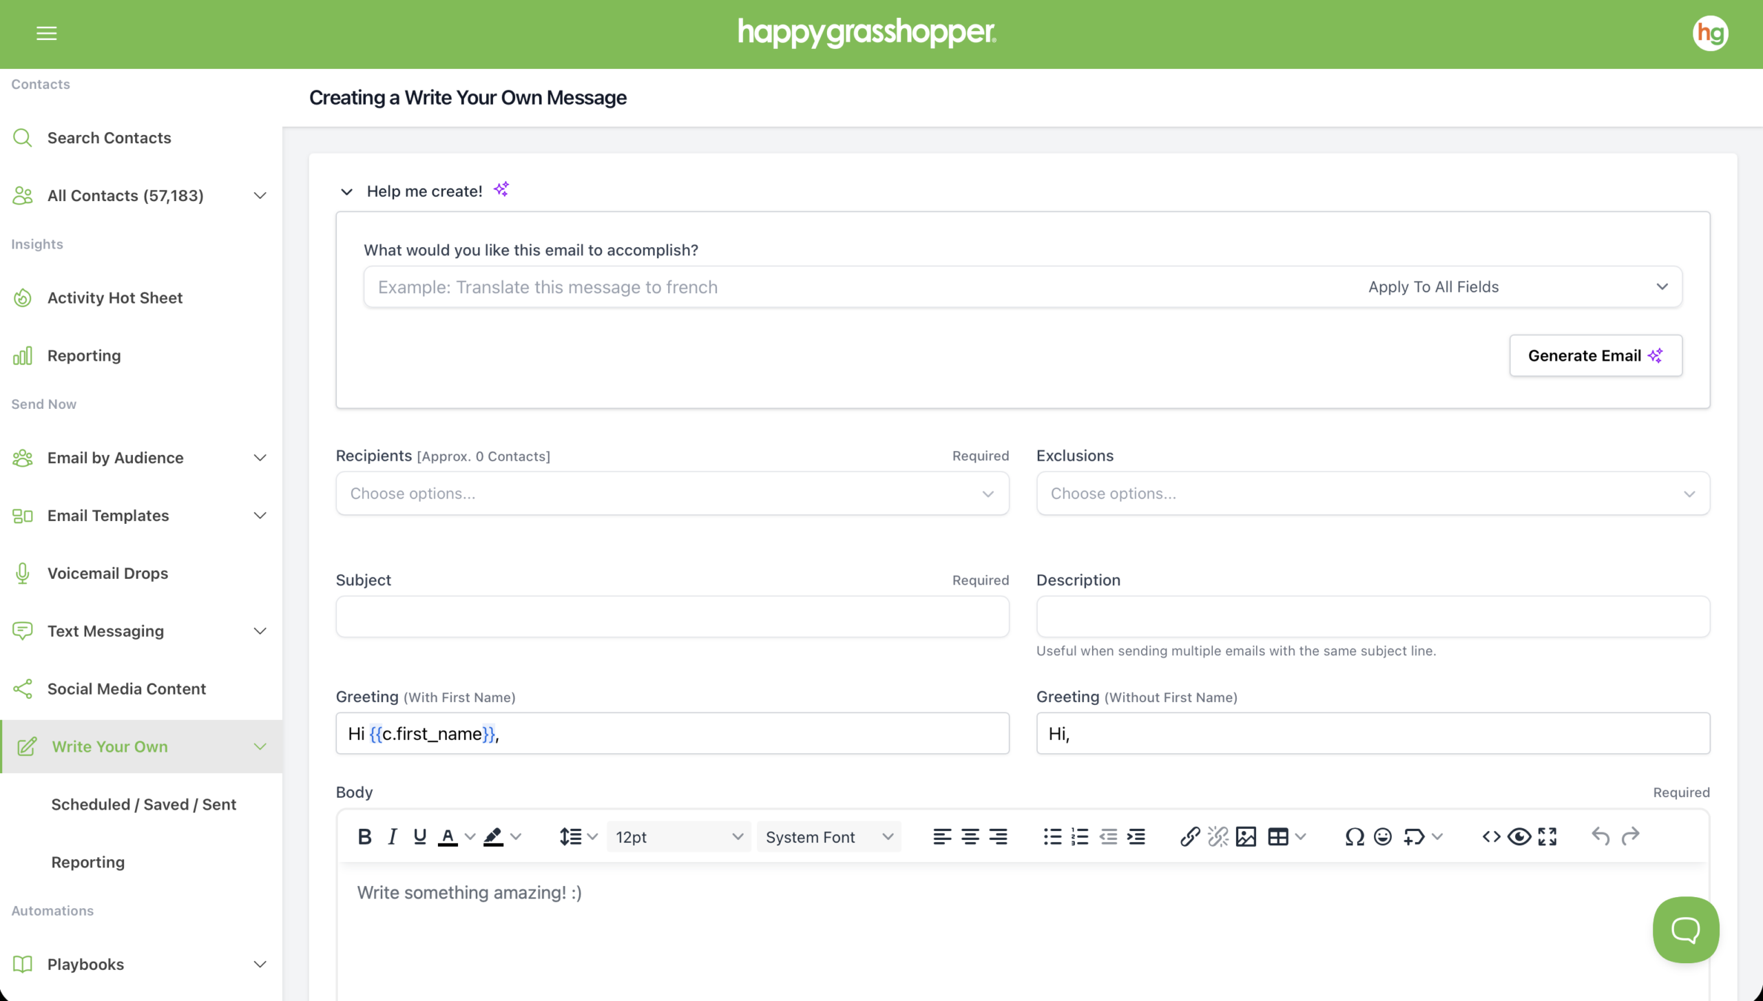This screenshot has height=1001, width=1763.
Task: Click into the Subject field
Action: point(672,616)
